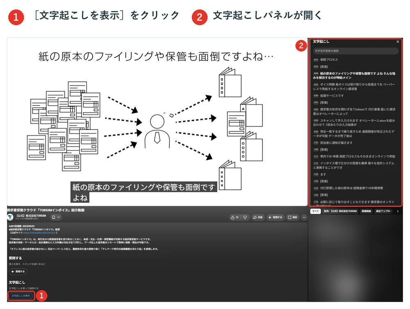
Task: Click the right chevron beside filter chips
Action: [x=398, y=211]
